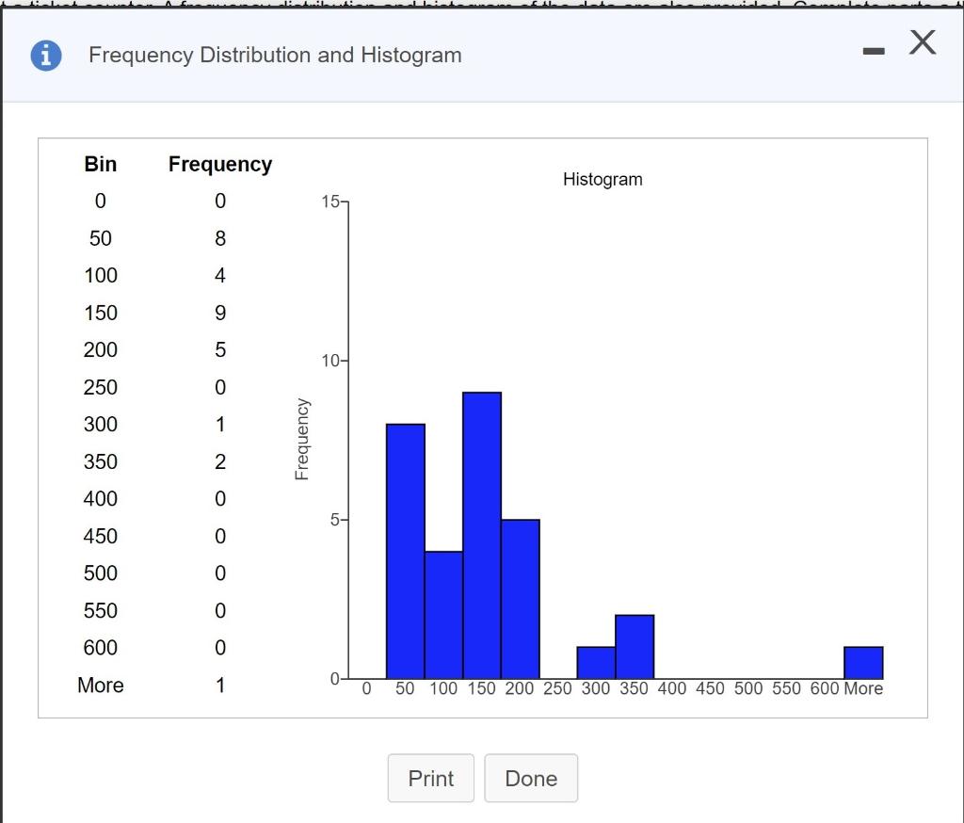The height and width of the screenshot is (823, 964).
Task: Click the frequency value 9 beside bin 150
Action: coord(219,313)
